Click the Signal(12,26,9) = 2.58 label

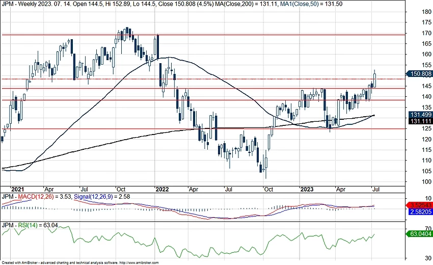(102, 197)
